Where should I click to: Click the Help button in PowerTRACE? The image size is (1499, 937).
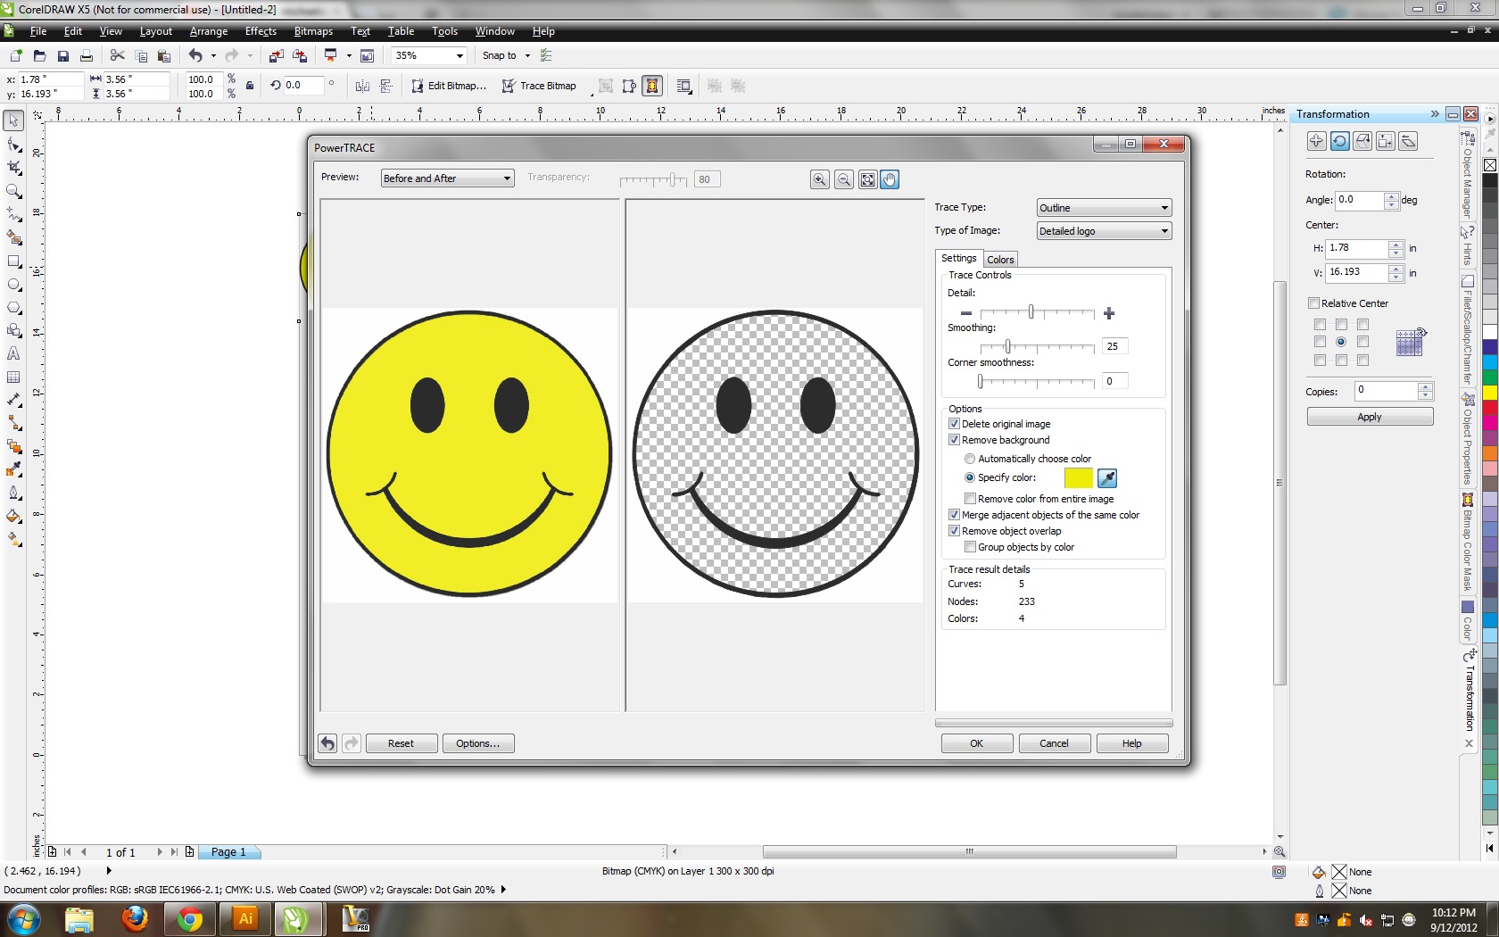click(x=1132, y=743)
